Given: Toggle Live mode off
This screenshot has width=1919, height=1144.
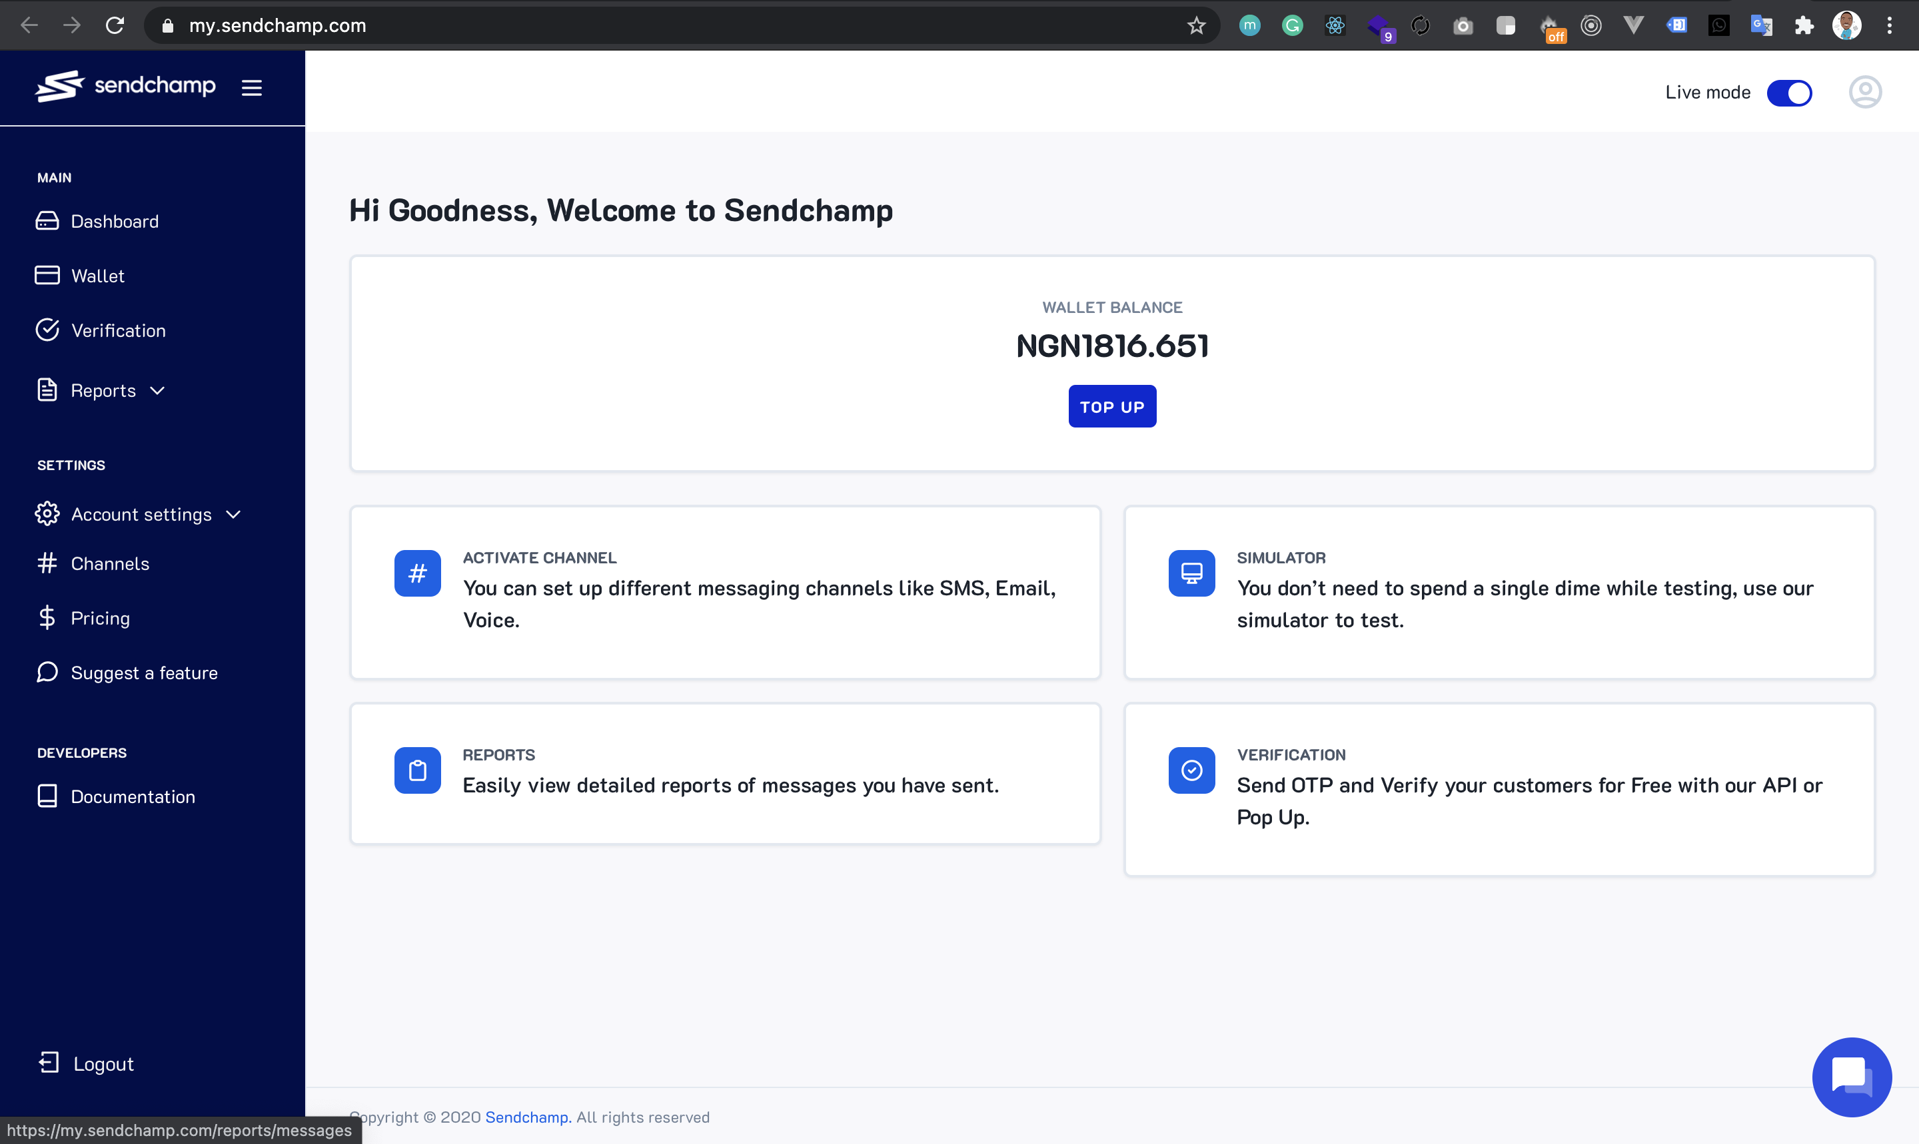Looking at the screenshot, I should 1790,93.
